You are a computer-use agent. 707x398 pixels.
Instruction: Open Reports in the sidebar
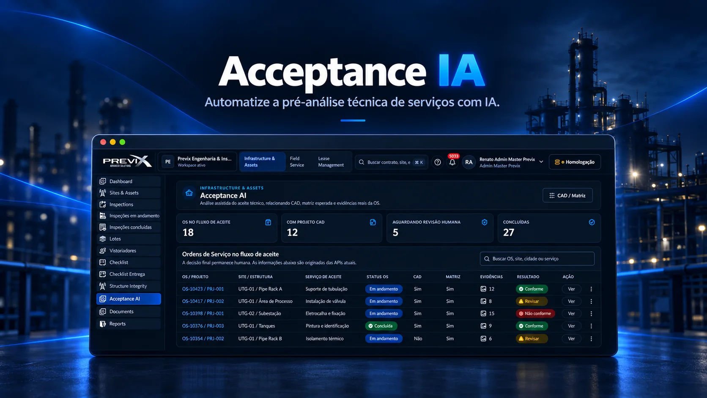click(x=129, y=324)
